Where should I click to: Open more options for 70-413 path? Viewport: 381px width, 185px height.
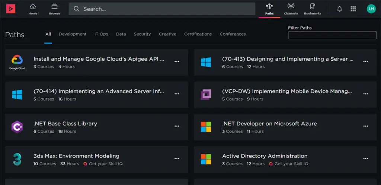(366, 61)
